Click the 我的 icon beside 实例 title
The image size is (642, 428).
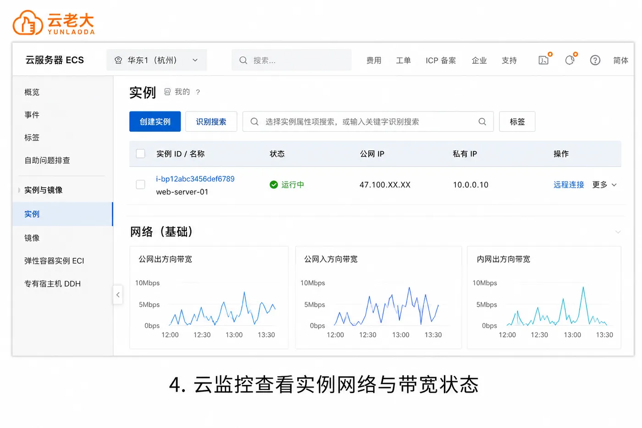(167, 92)
